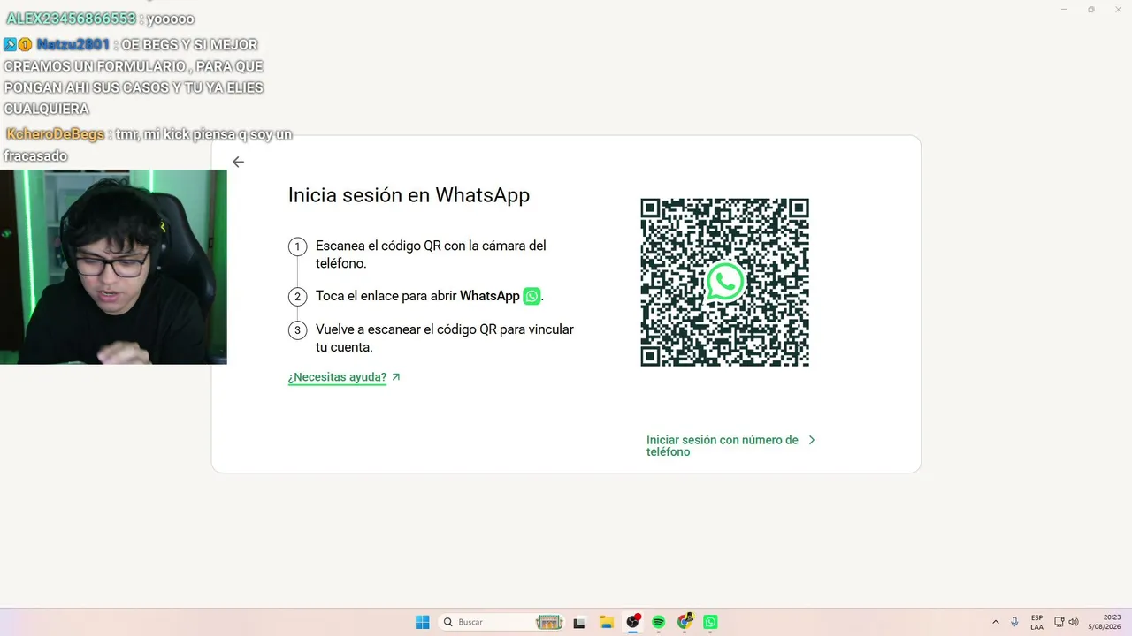Screen dimensions: 1132x636
Task: Minimize the WhatsApp window
Action: 1065,9
